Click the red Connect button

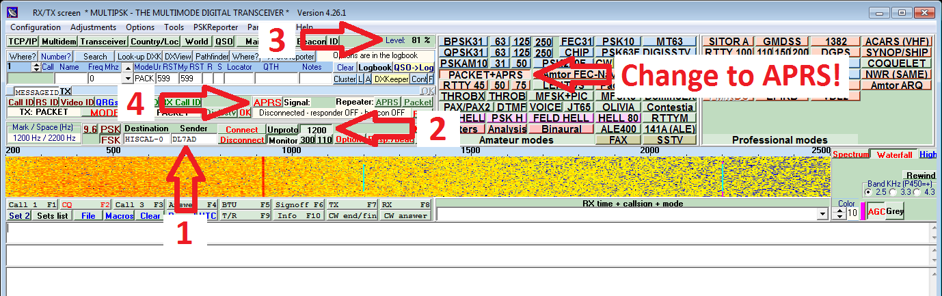tap(242, 129)
